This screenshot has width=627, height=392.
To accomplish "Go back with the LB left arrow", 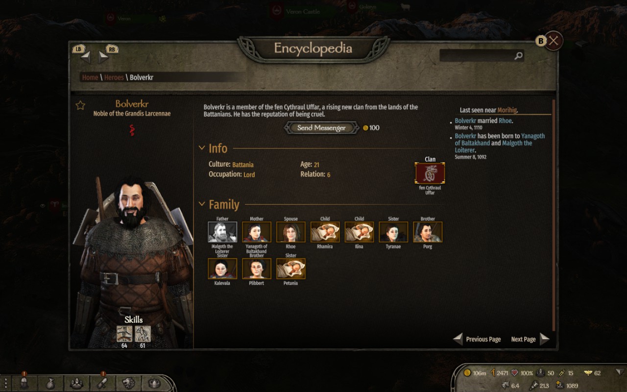I will 86,57.
